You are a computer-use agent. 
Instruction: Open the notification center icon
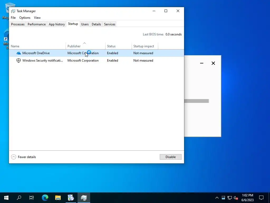(261, 198)
